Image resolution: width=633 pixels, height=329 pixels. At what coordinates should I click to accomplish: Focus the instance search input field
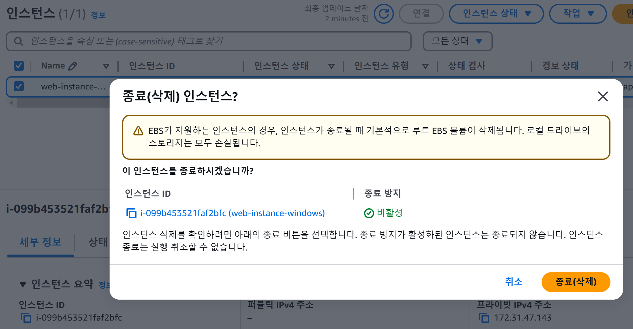pyautogui.click(x=209, y=41)
